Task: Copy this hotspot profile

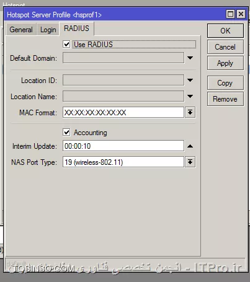Action: tap(225, 83)
